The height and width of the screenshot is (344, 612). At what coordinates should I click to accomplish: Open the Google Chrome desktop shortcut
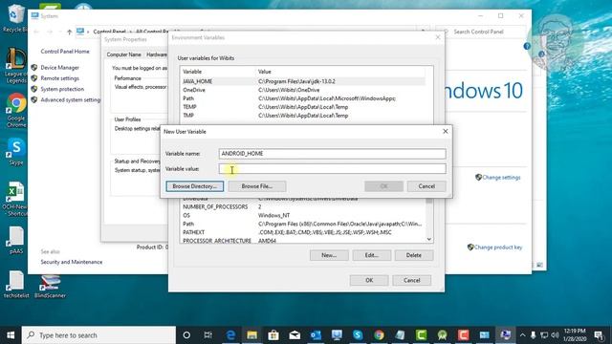point(16,110)
